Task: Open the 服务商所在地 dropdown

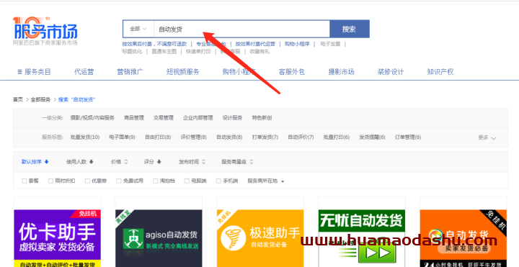Action: [x=266, y=181]
